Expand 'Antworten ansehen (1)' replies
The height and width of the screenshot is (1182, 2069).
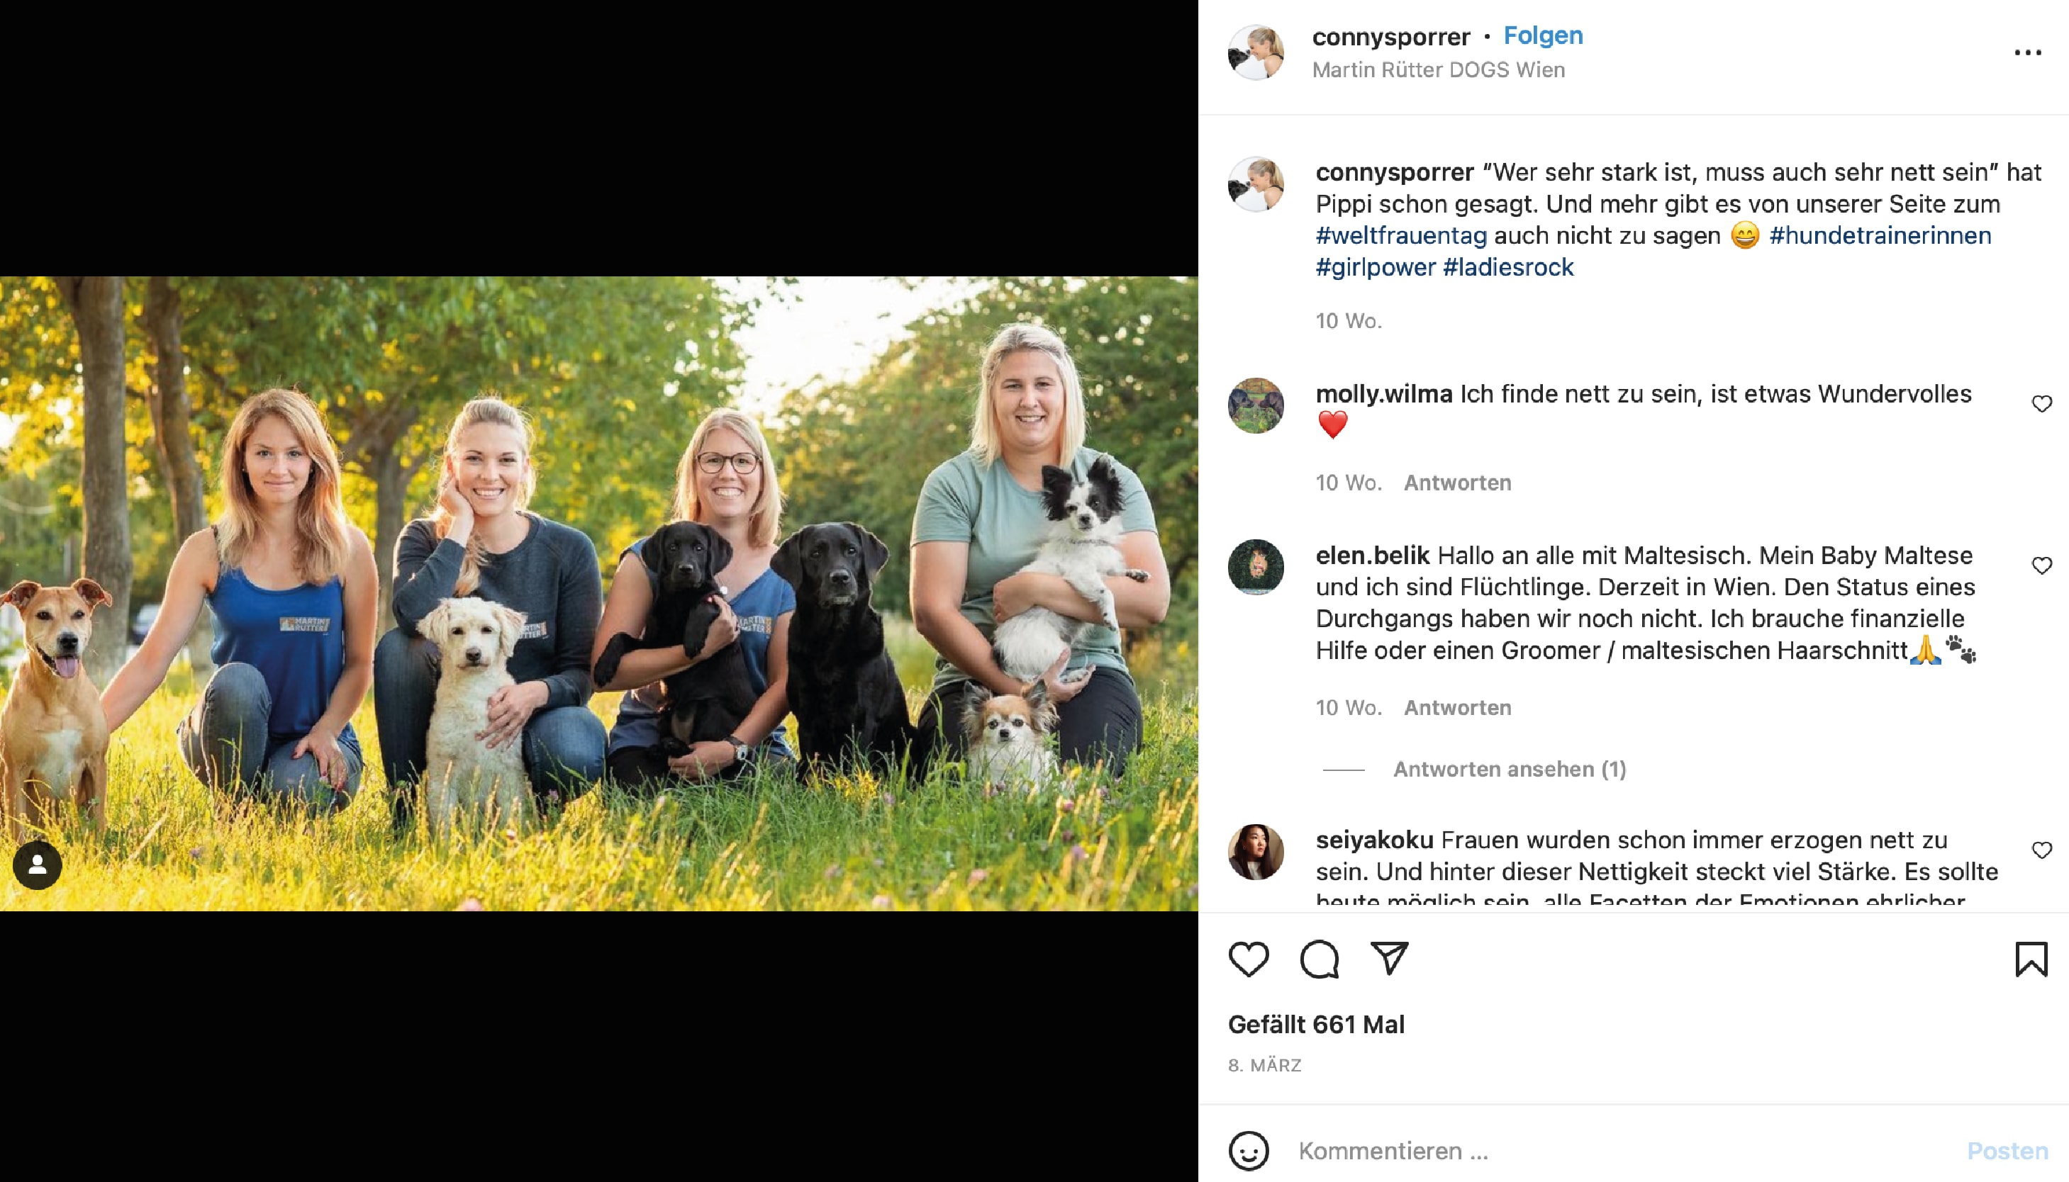coord(1510,769)
